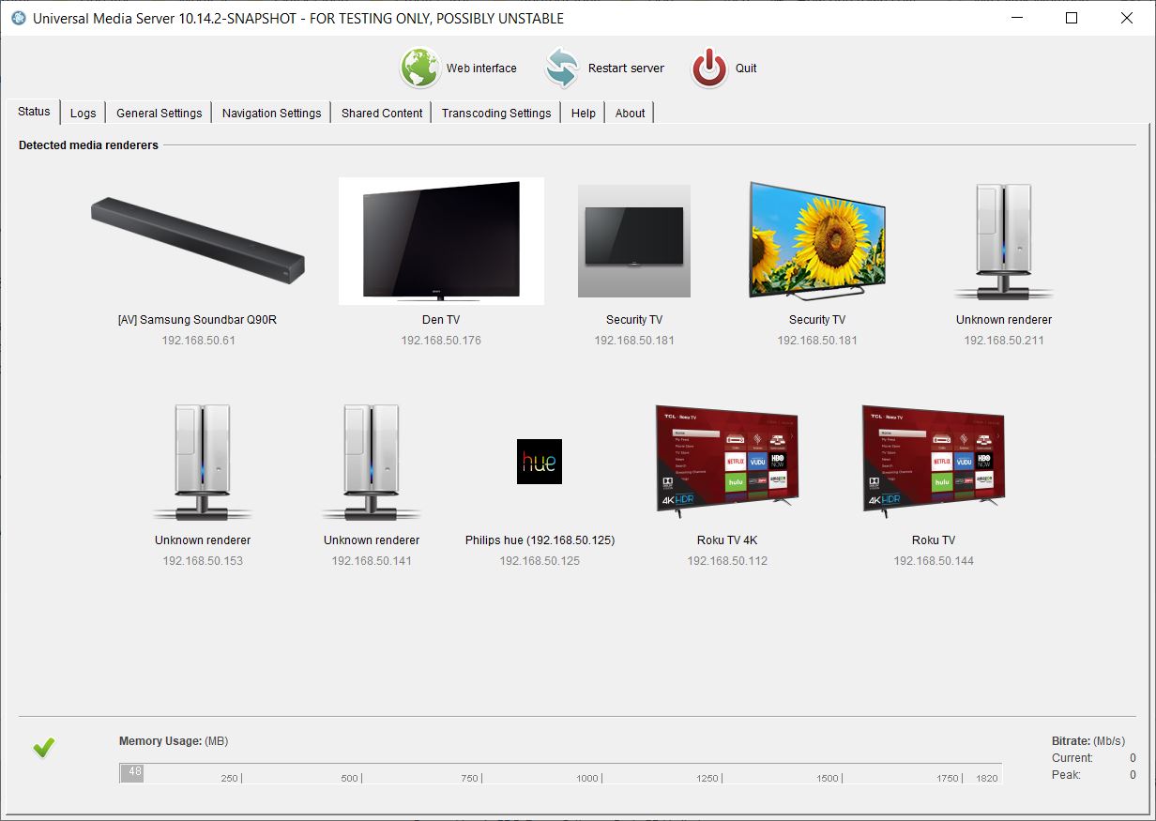
Task: Select the Roku TV renderer image at 192.168.50.144
Action: tap(934, 460)
